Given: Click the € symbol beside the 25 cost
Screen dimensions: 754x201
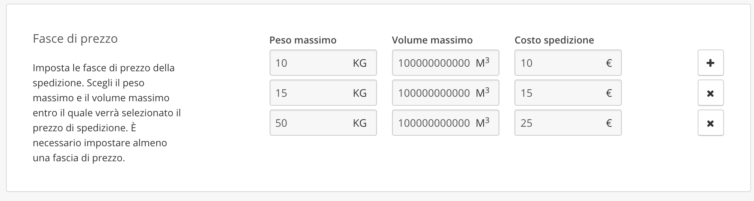Looking at the screenshot, I should (609, 123).
